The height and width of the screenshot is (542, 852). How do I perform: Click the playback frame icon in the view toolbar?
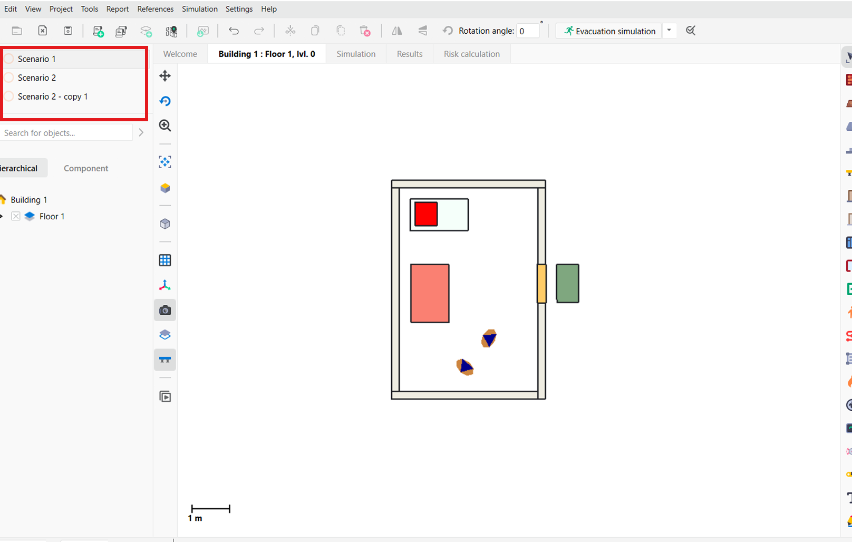pyautogui.click(x=165, y=397)
